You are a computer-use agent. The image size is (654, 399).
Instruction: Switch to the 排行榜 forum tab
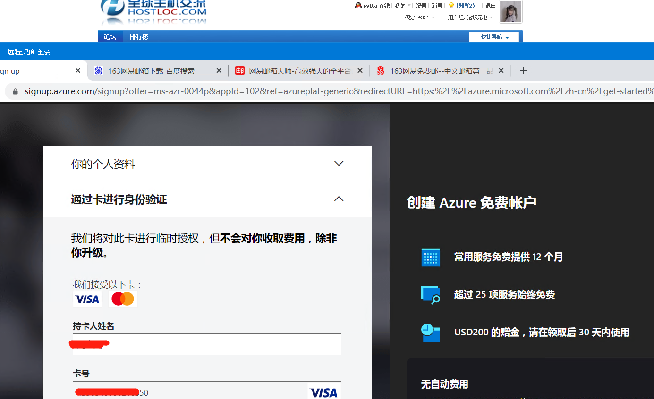click(139, 37)
